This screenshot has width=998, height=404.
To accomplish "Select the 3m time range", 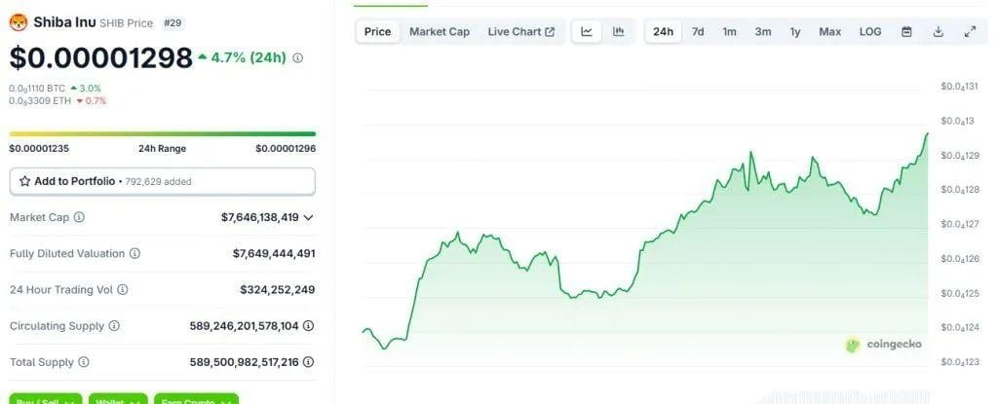I will click(x=763, y=32).
